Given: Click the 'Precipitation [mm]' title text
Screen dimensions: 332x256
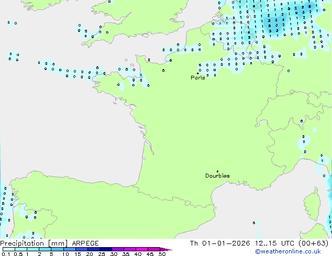Looking at the screenshot, I should tap(34, 243).
